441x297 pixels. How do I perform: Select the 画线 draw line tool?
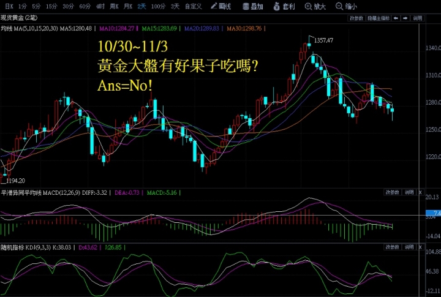[221, 6]
